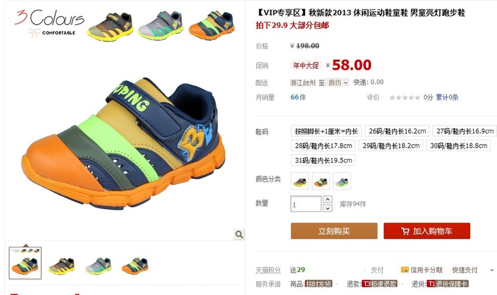Pick the gray-green shoe color swatch

341,181
